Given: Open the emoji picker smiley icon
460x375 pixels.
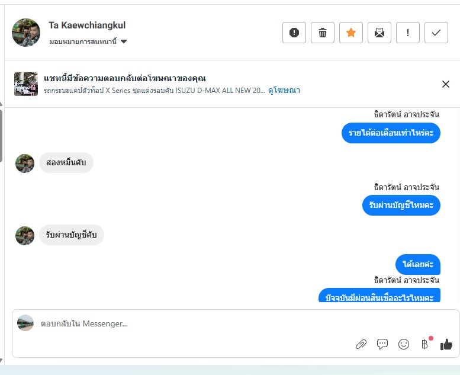Looking at the screenshot, I should point(404,344).
